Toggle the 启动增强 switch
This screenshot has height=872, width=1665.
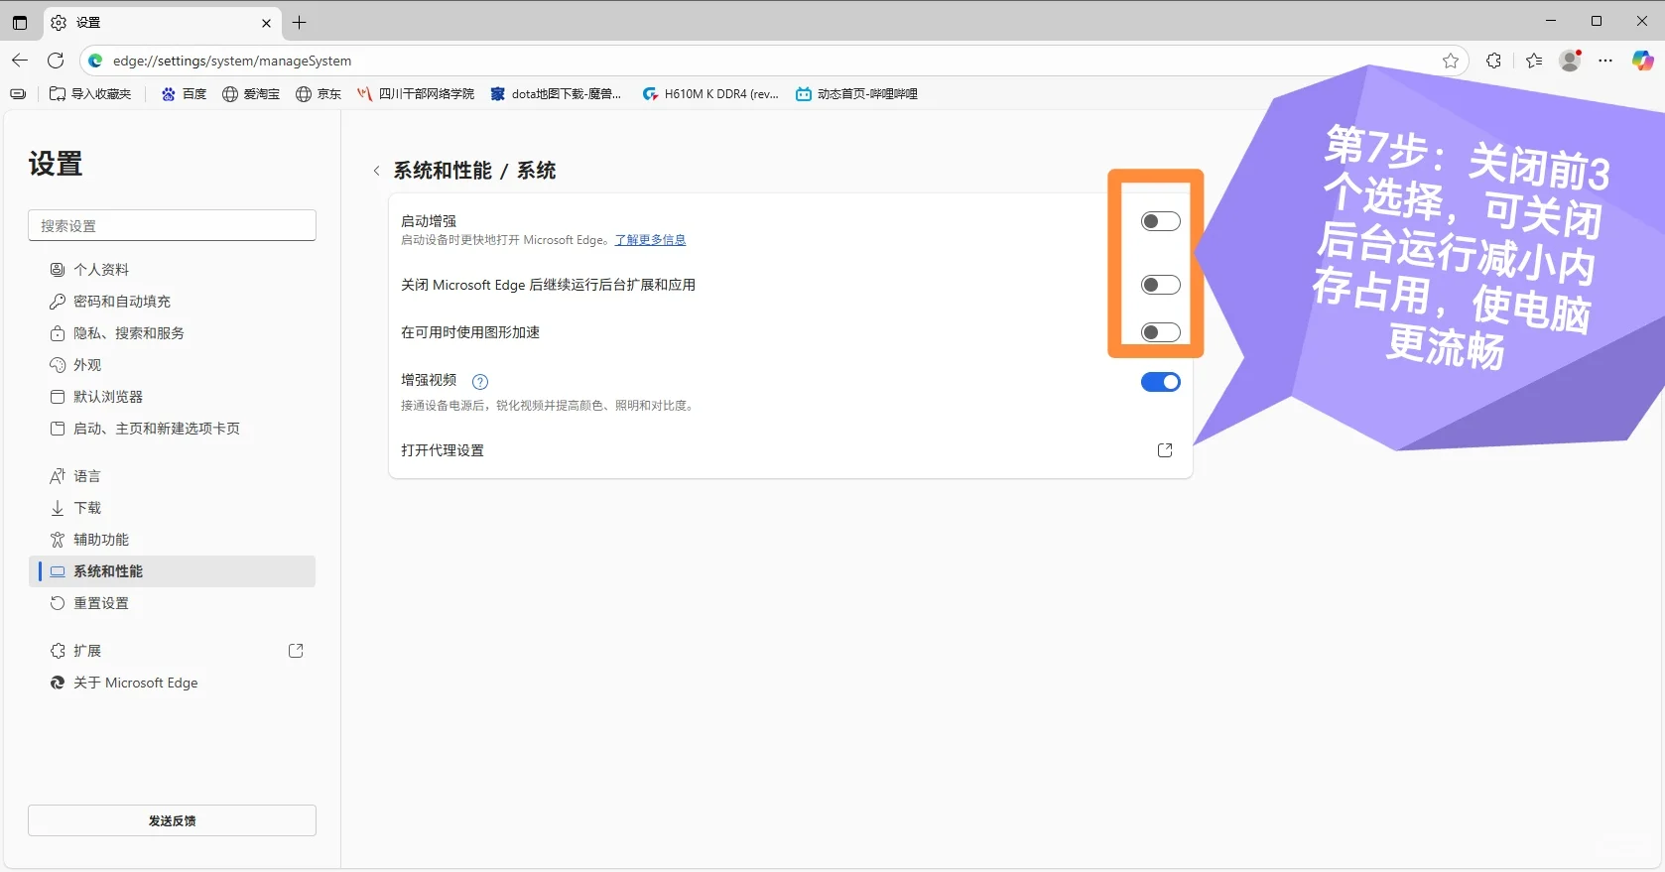coord(1160,221)
